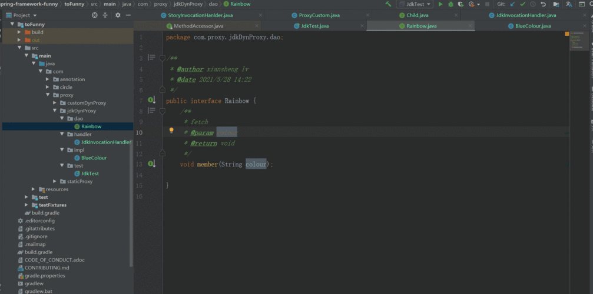
Task: Toggle rendered doc view at line 8
Action: pyautogui.click(x=151, y=111)
